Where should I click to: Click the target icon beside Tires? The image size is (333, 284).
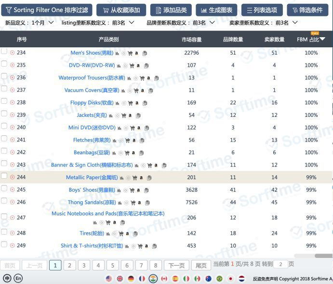(x=115, y=234)
